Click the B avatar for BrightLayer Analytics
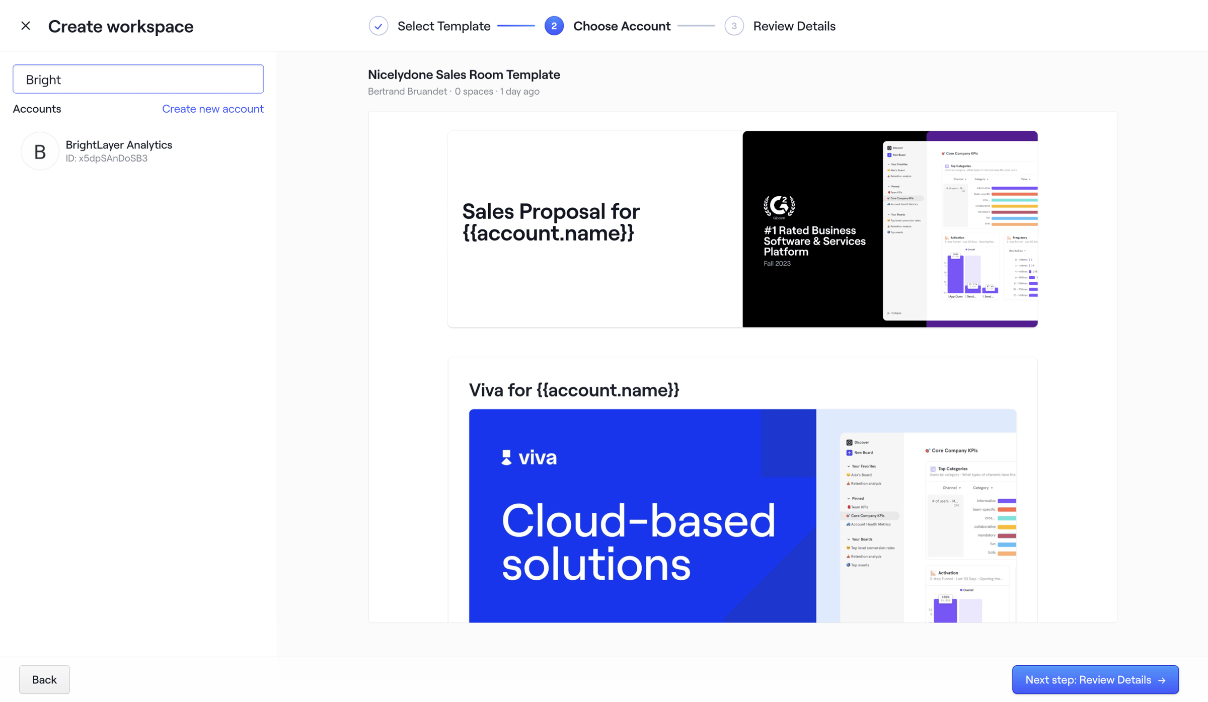This screenshot has height=702, width=1208. (40, 151)
